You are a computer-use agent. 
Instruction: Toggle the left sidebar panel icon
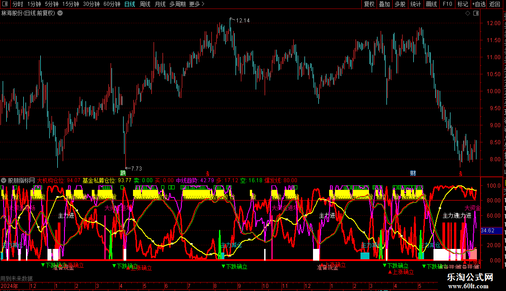[5, 4]
